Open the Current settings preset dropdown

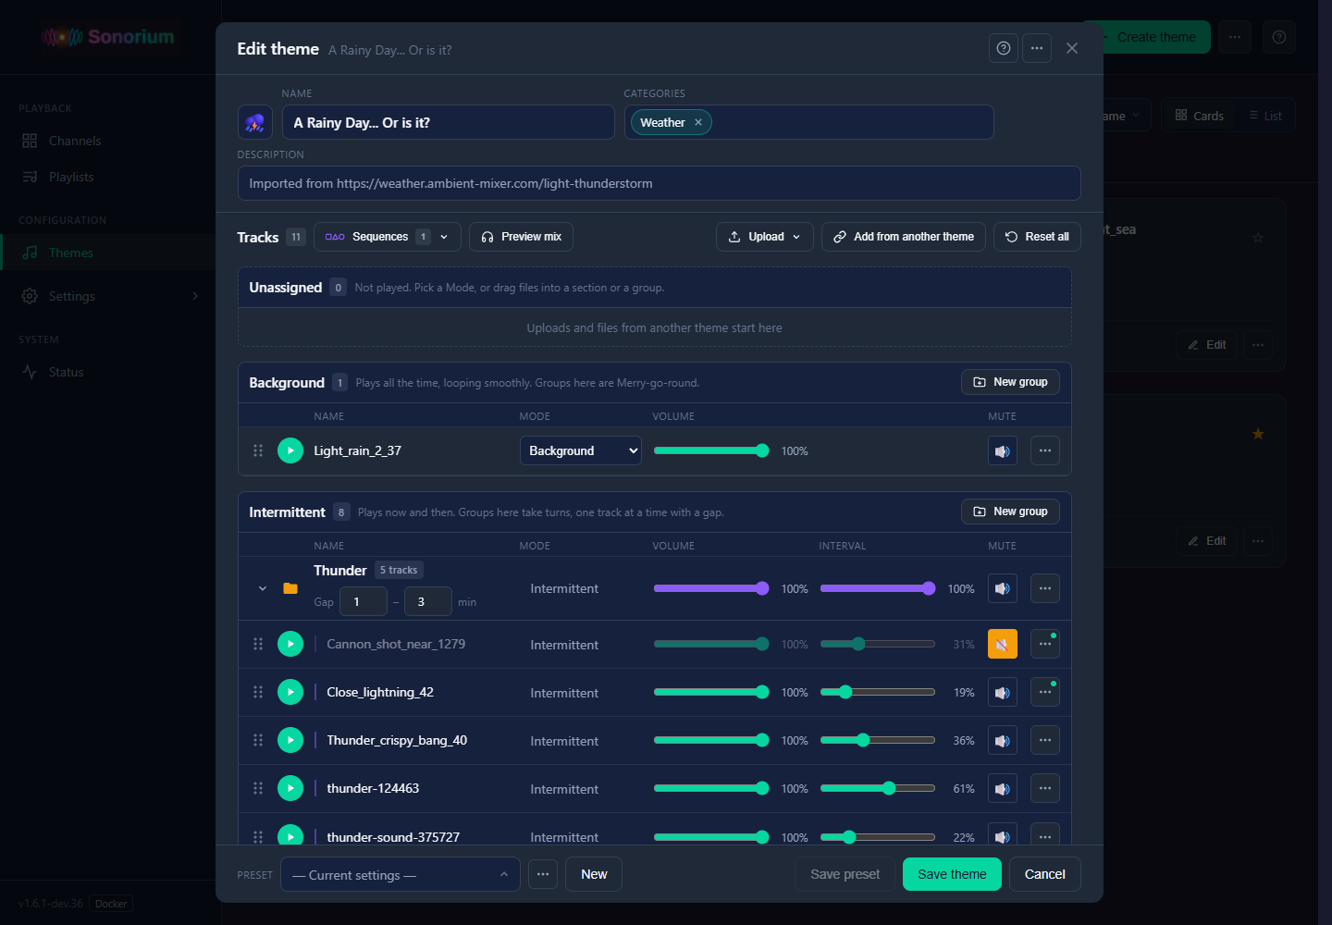[401, 874]
